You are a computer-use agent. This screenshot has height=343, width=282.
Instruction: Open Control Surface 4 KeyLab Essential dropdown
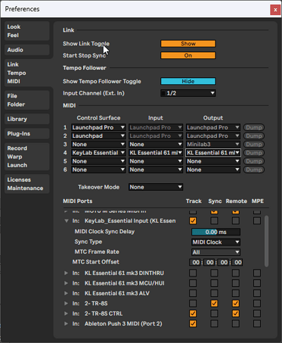click(99, 153)
